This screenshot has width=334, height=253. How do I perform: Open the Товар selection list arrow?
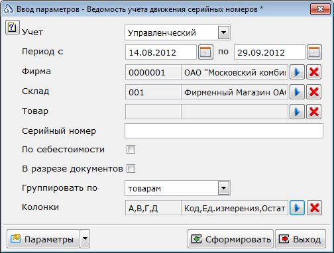(297, 111)
